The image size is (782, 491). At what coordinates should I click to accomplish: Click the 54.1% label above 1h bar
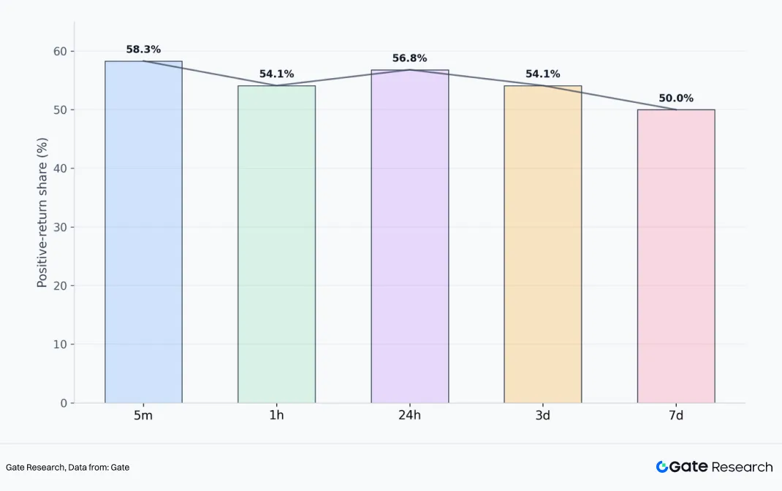pos(276,74)
